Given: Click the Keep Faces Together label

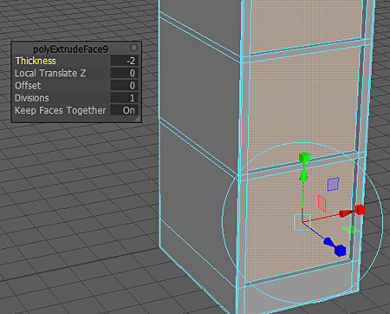Looking at the screenshot, I should (x=60, y=110).
